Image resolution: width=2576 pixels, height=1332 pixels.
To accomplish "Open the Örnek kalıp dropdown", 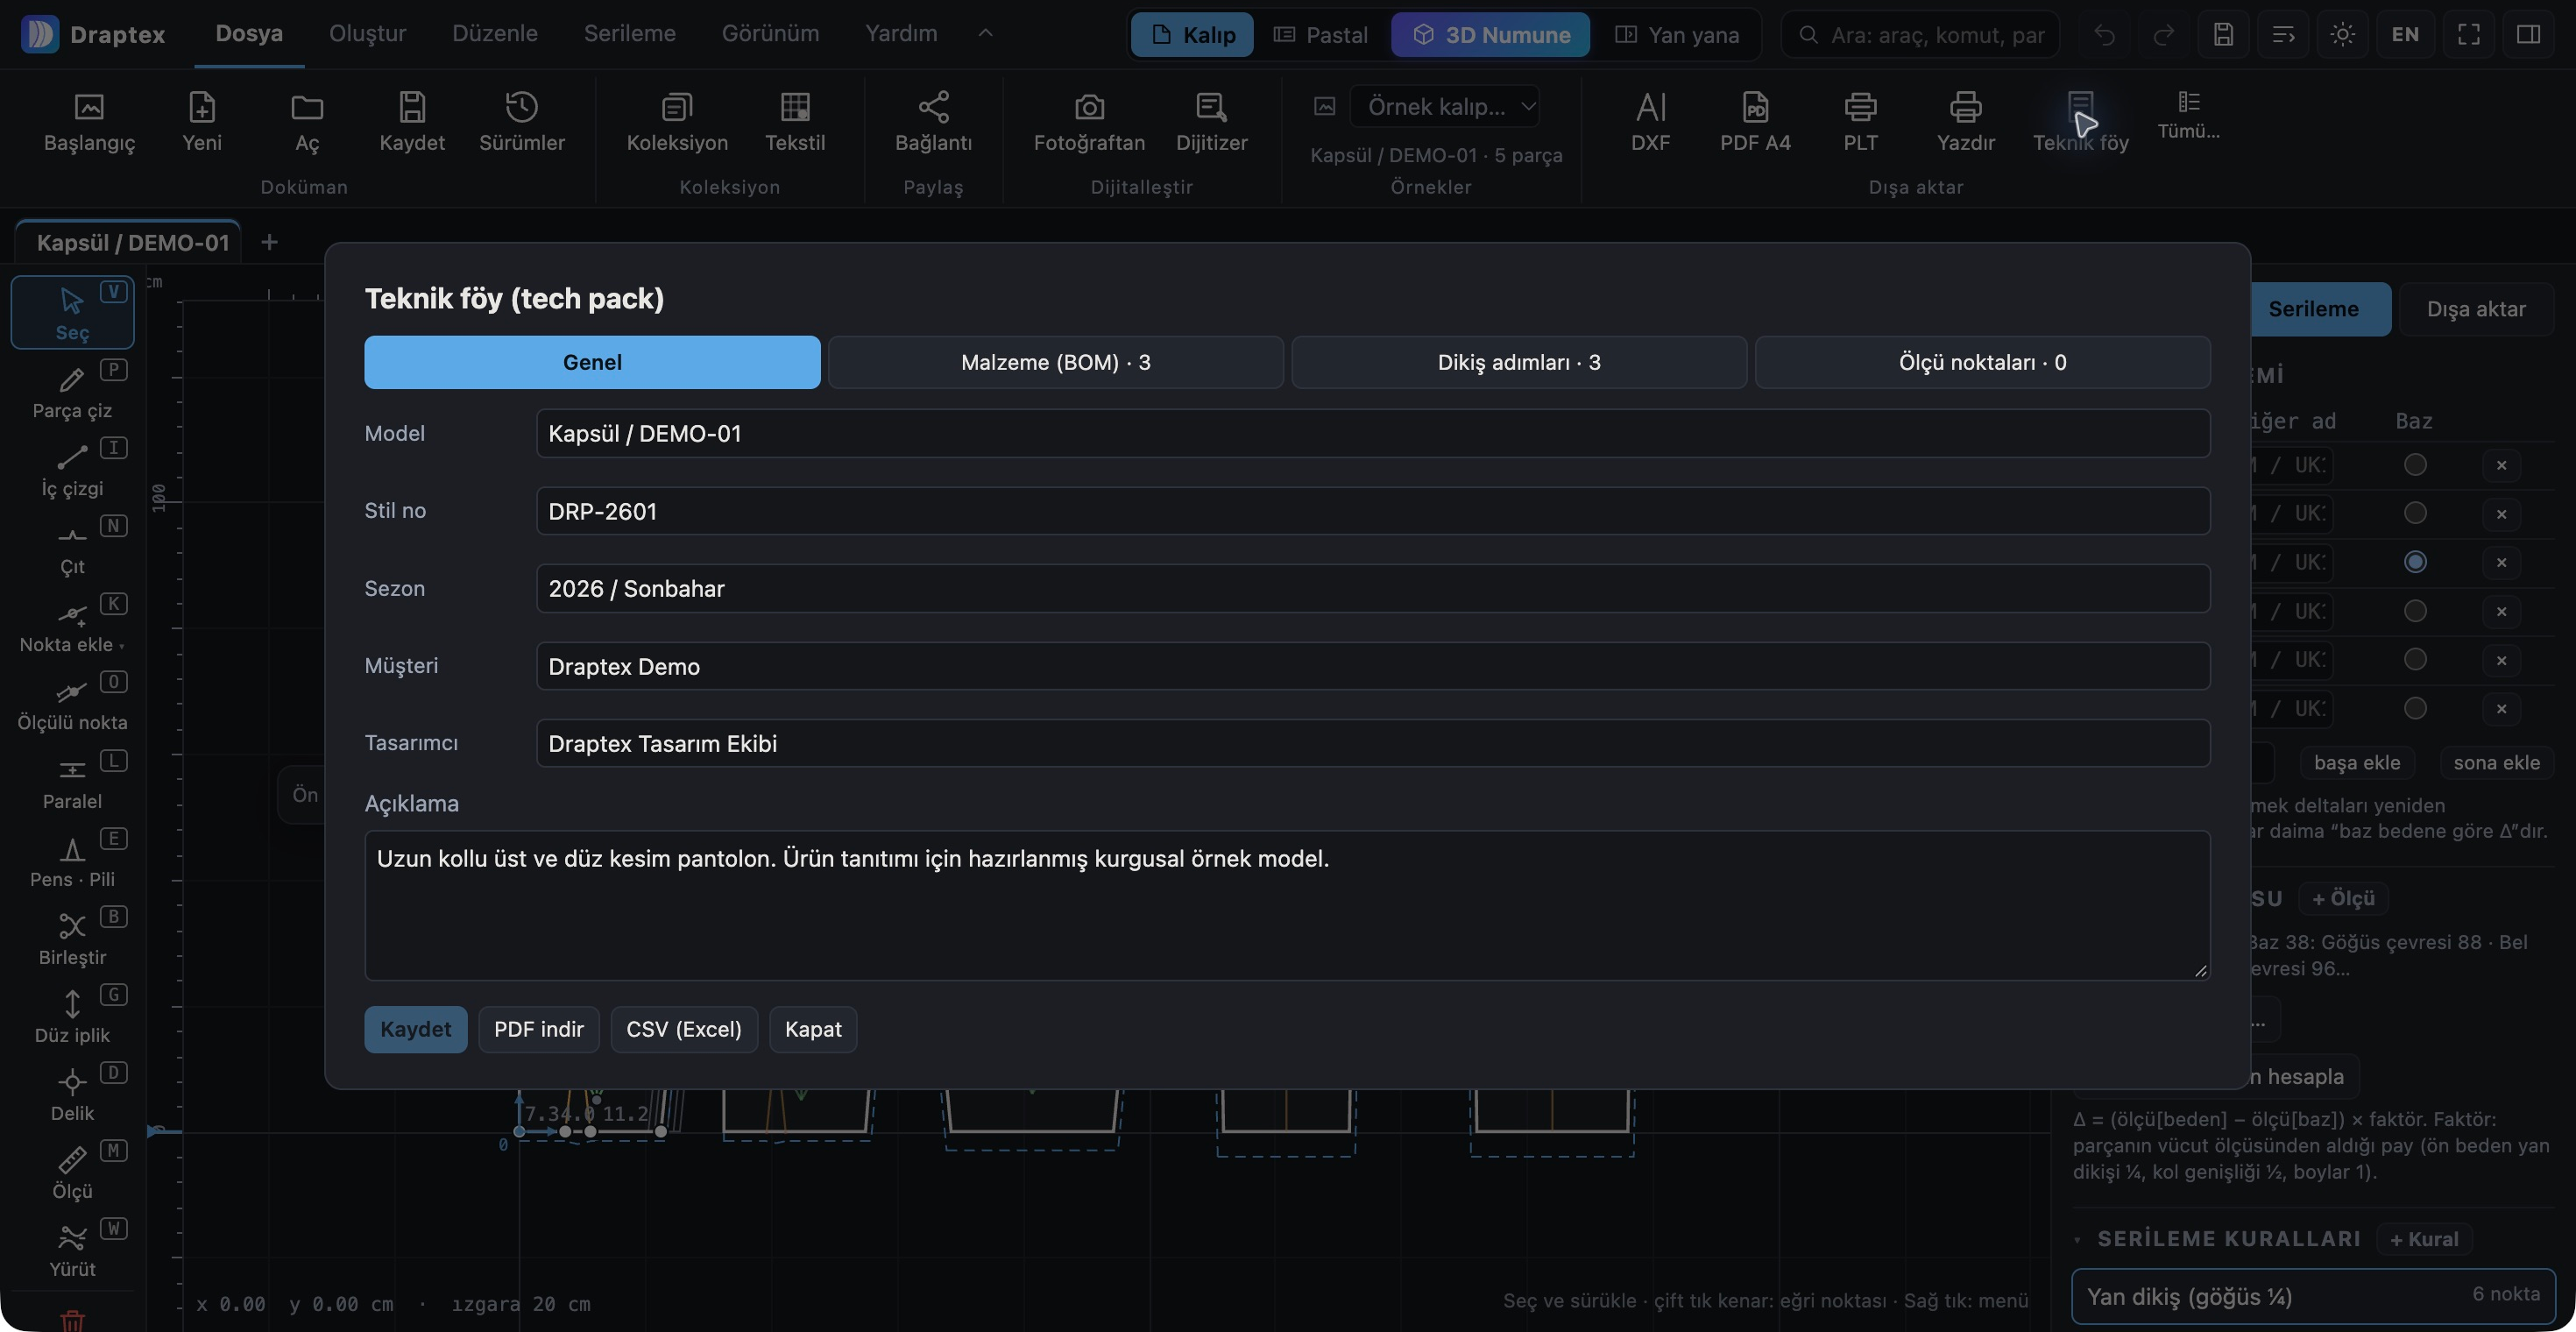I will [1443, 106].
